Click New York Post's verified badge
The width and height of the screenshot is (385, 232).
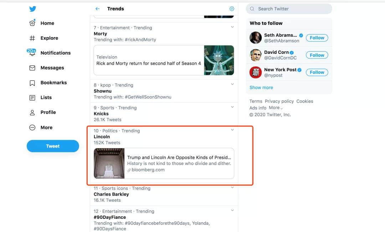coord(299,70)
